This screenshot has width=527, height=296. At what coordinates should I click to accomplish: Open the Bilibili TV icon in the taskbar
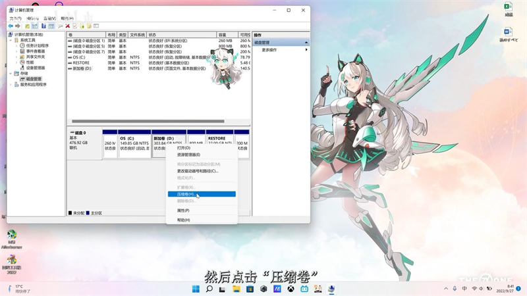(304, 289)
